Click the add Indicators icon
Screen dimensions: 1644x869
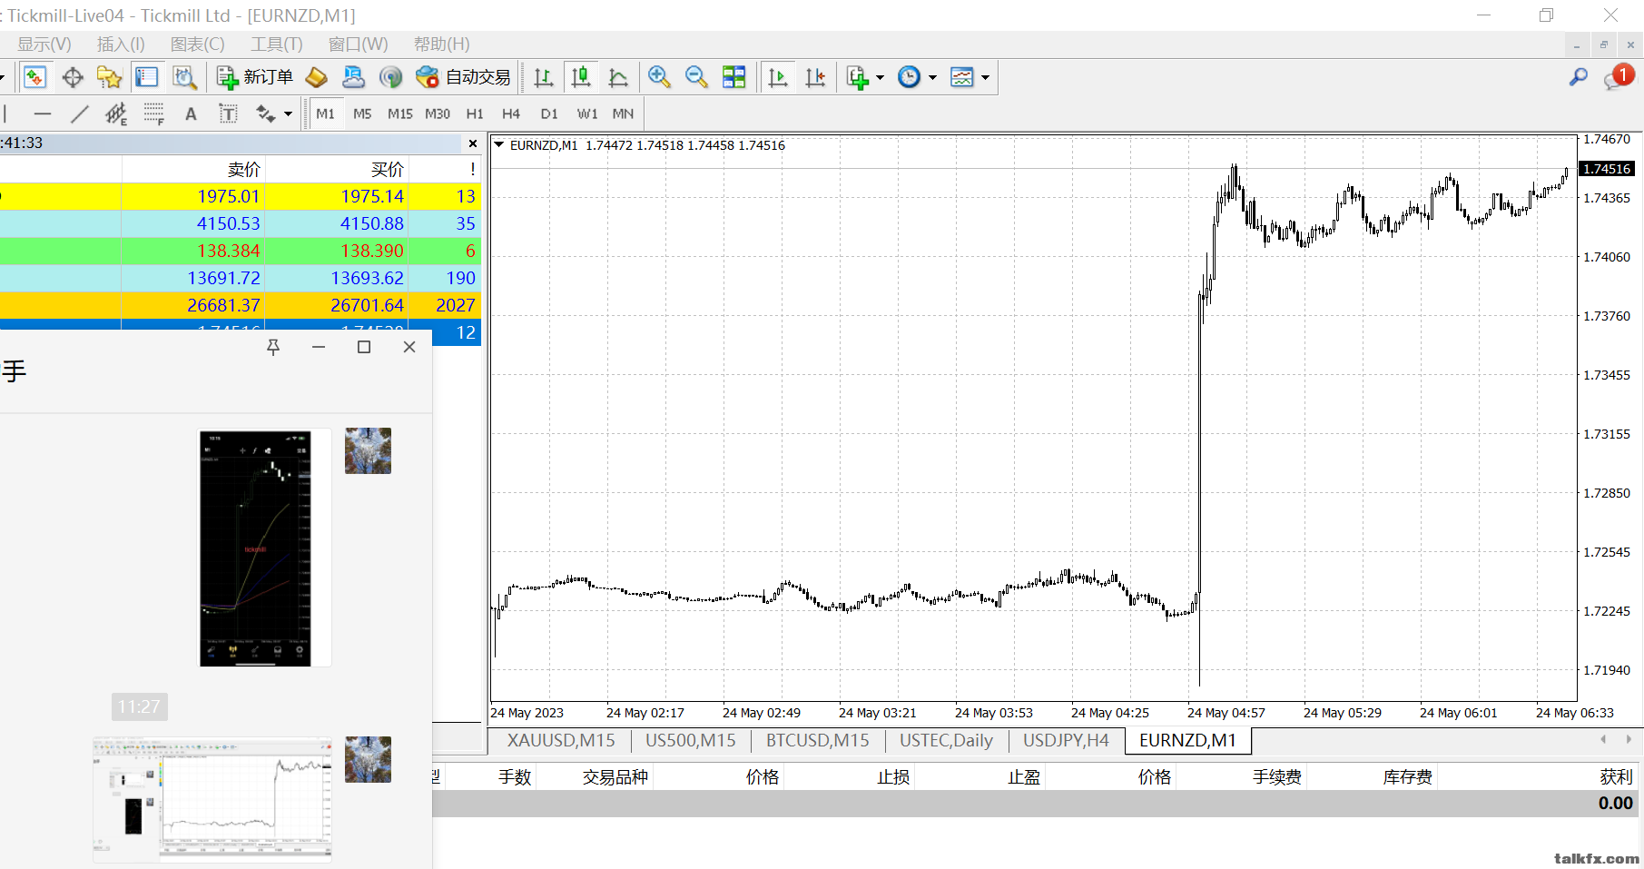[858, 77]
